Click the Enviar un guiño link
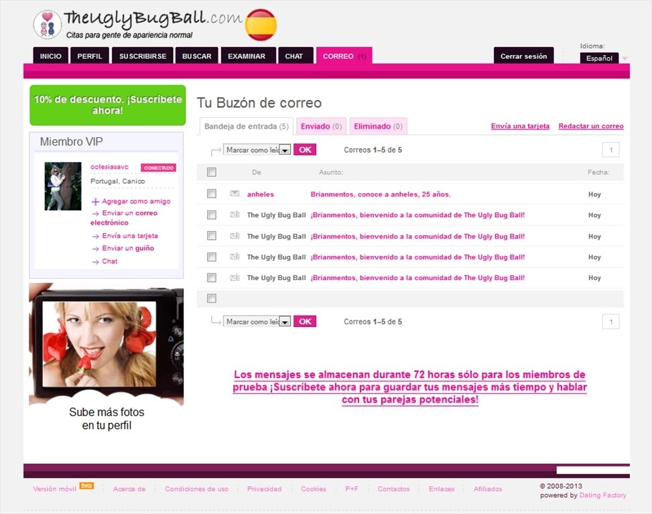 point(128,248)
